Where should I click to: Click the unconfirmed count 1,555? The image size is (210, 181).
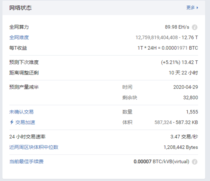[x=192, y=112]
